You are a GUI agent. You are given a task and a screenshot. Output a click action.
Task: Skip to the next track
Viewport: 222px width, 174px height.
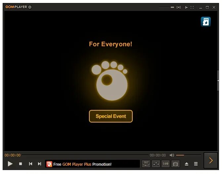click(39, 164)
